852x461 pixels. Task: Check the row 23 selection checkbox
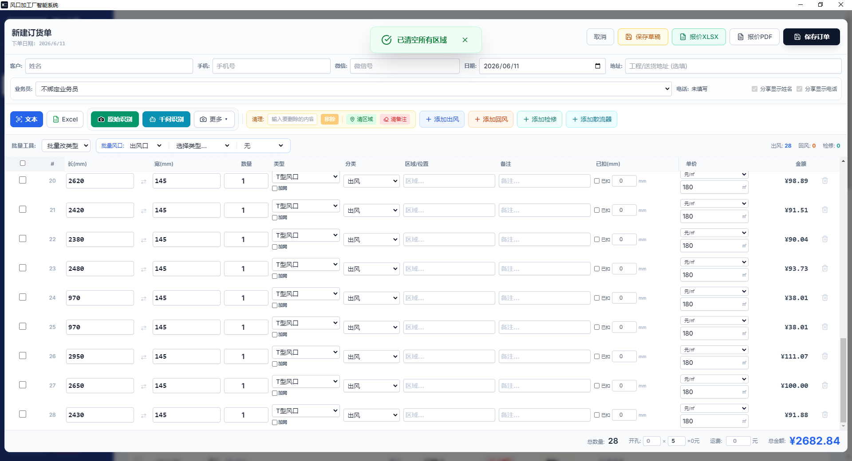click(x=23, y=268)
